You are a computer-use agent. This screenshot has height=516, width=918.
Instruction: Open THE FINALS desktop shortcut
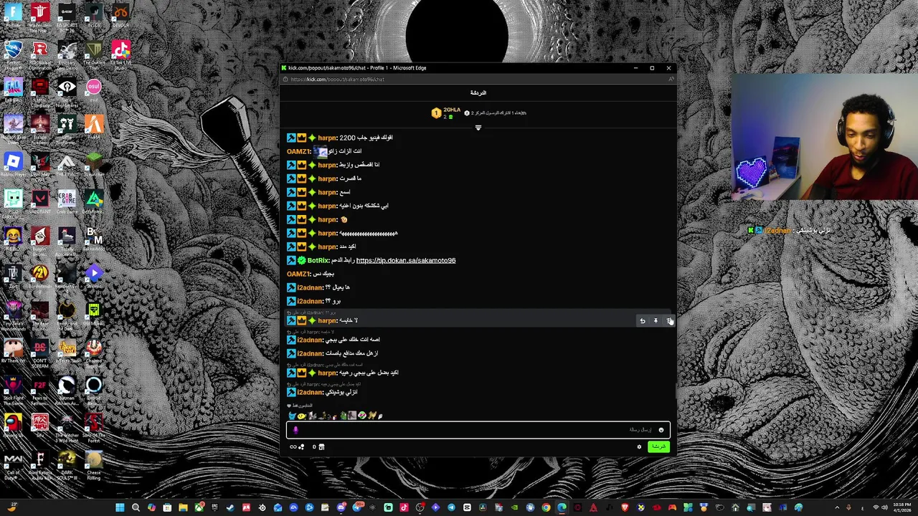(x=67, y=166)
